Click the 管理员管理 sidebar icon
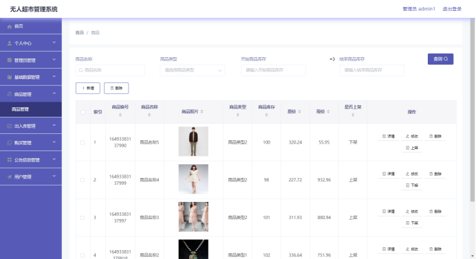Screen dimensions: 476x259 [x=10, y=60]
